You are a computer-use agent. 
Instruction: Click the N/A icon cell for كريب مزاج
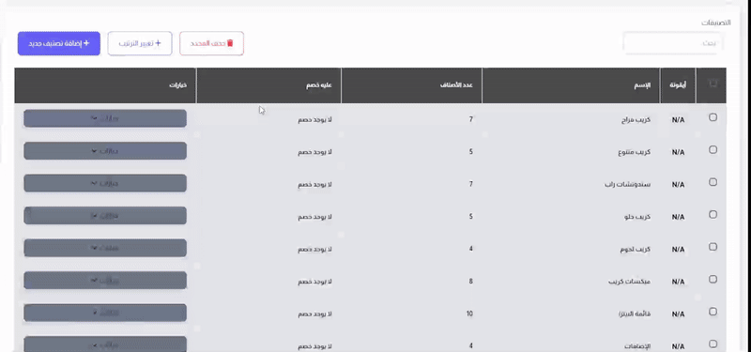[678, 120]
